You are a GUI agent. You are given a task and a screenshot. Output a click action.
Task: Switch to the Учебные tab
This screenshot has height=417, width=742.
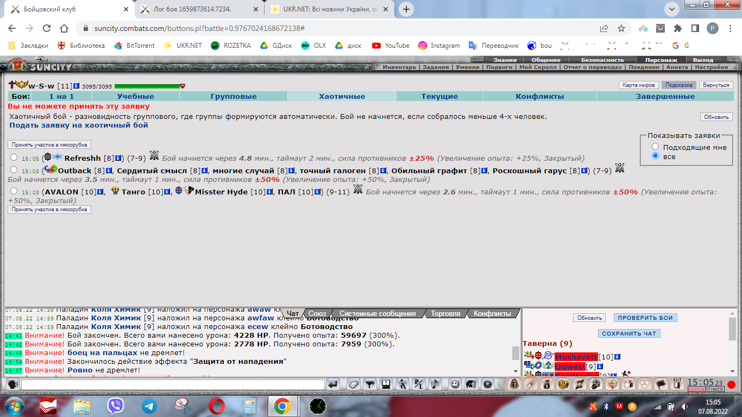point(135,96)
